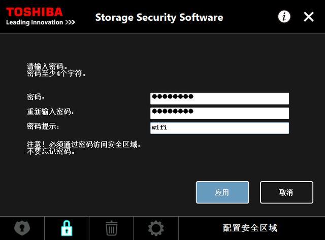Focus the 密码 password input field
This screenshot has height=240, width=325.
coord(219,98)
